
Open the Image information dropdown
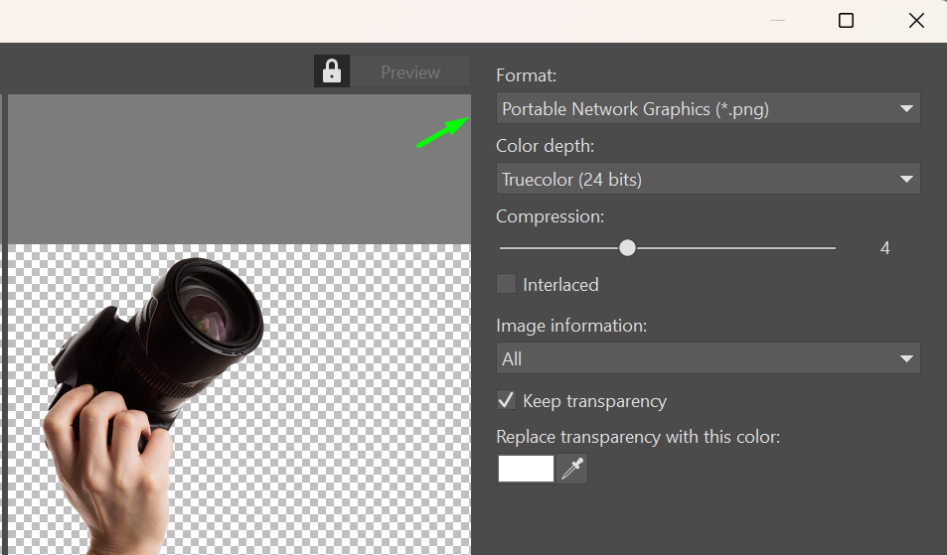click(x=708, y=358)
